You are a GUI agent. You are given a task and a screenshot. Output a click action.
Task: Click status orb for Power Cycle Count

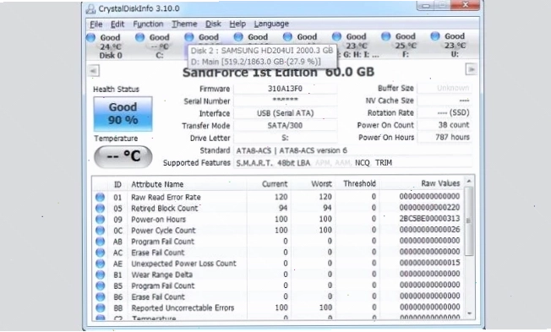pos(101,231)
